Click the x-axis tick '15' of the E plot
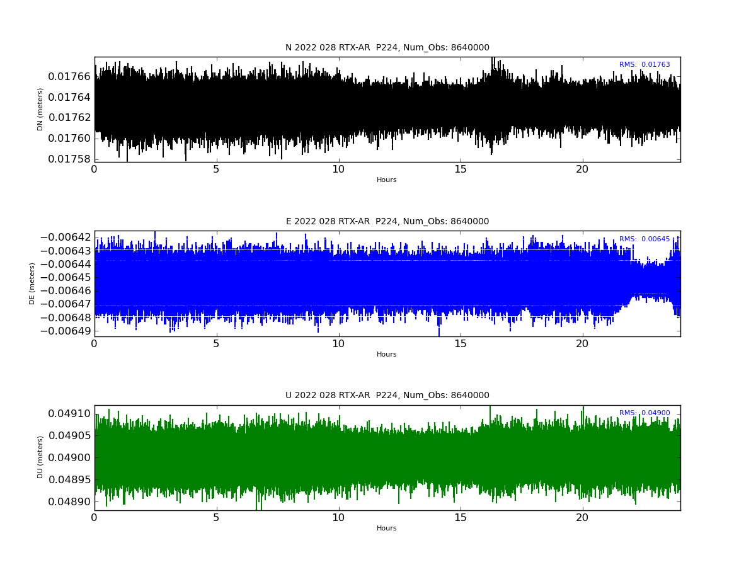Viewport: 756px width, 567px height. pos(461,344)
